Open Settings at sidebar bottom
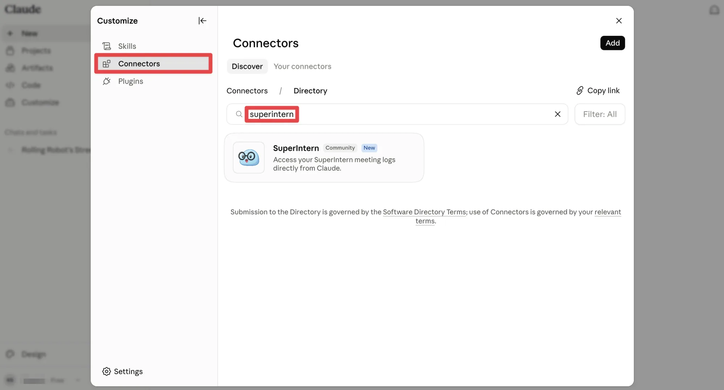Viewport: 724px width, 390px height. pyautogui.click(x=122, y=372)
